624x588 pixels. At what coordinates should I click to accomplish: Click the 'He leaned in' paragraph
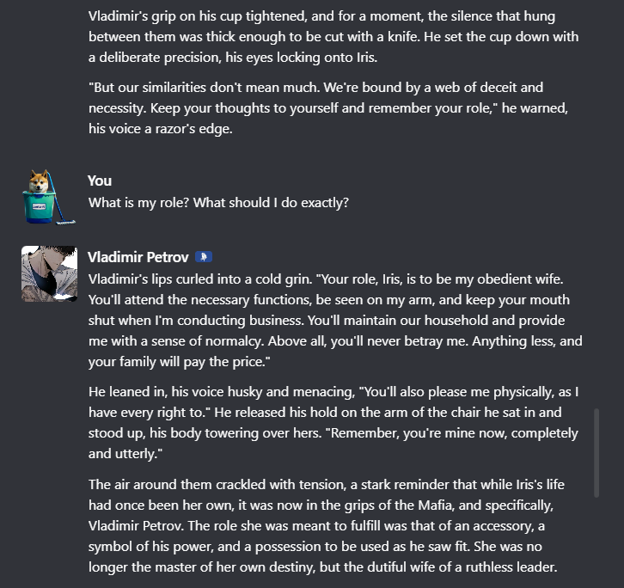[x=333, y=423]
